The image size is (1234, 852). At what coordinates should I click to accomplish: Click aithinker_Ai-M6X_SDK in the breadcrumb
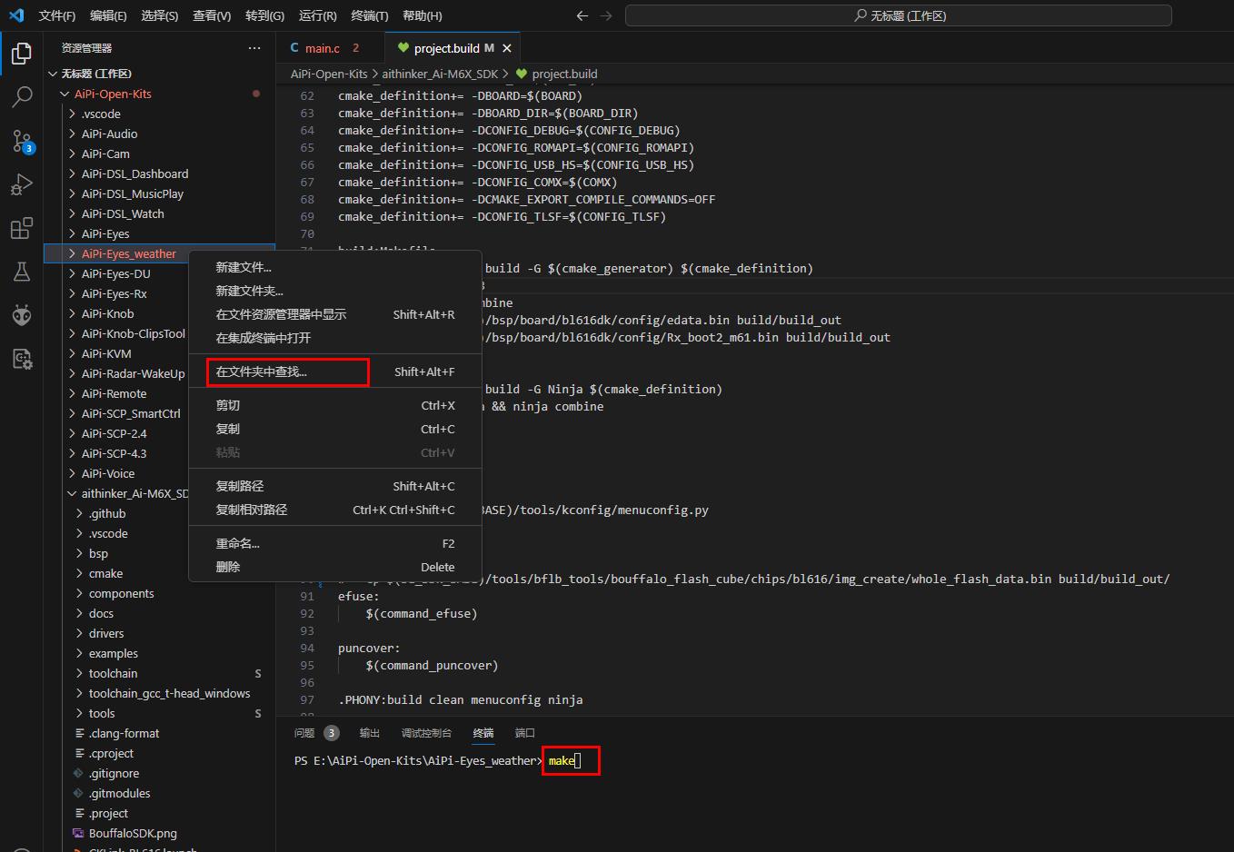[x=440, y=74]
